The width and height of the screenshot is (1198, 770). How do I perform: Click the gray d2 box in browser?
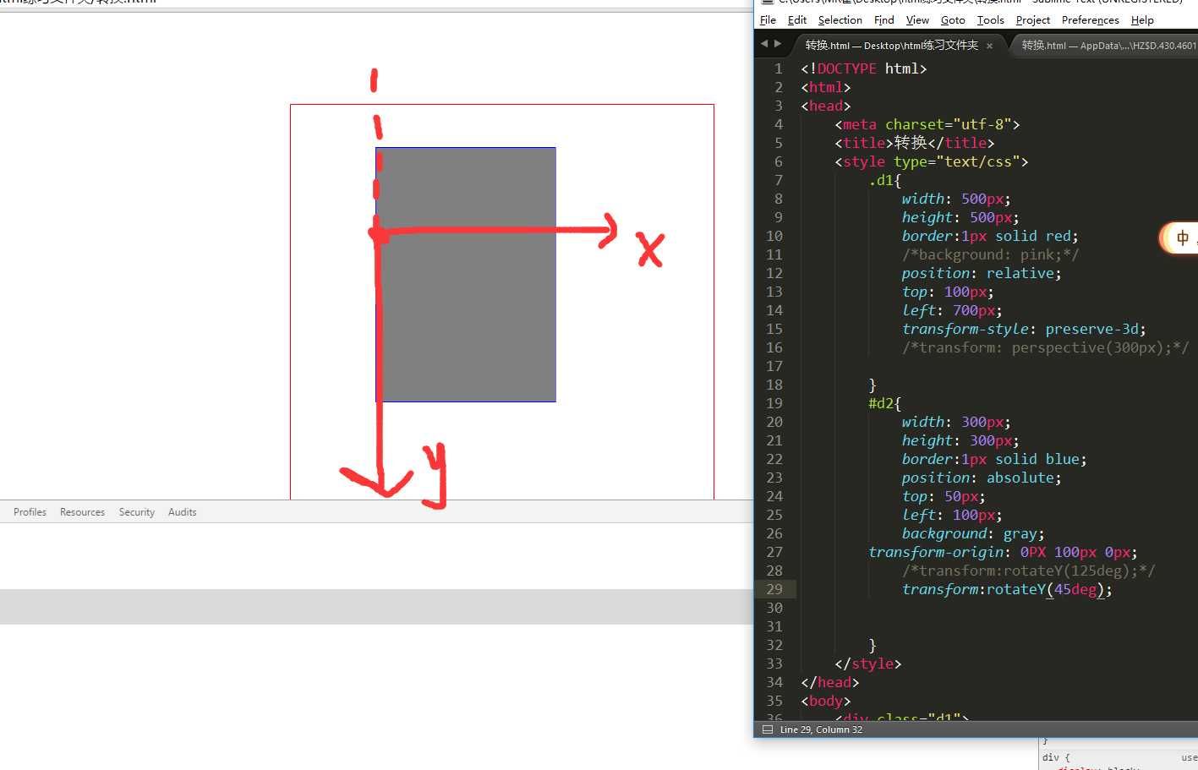(x=466, y=275)
